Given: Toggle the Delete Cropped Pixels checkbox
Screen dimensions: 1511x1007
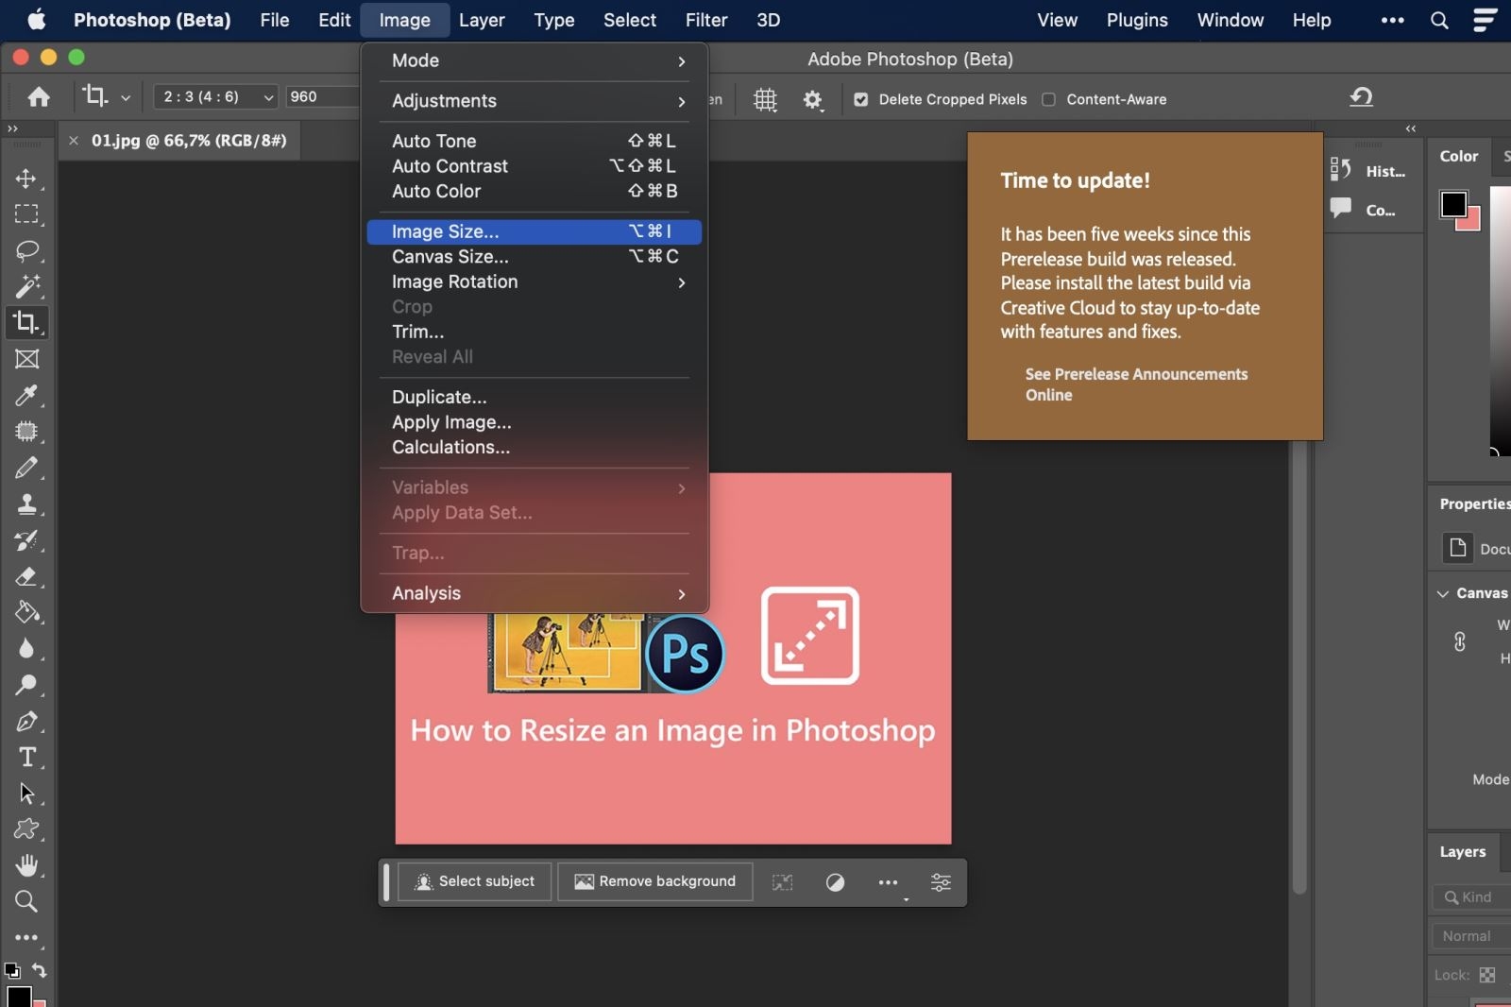Looking at the screenshot, I should (860, 99).
